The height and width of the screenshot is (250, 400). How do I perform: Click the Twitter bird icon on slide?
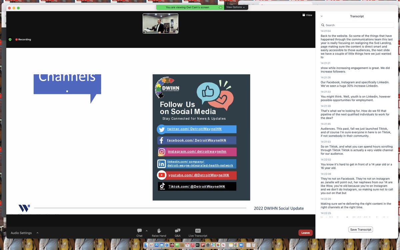click(x=162, y=129)
